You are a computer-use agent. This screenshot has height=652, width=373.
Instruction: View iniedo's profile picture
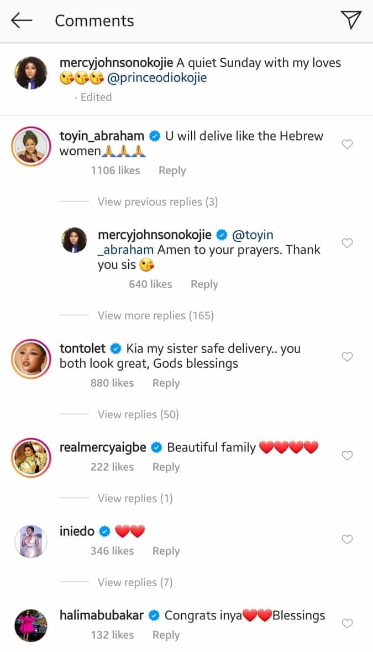pos(31,541)
